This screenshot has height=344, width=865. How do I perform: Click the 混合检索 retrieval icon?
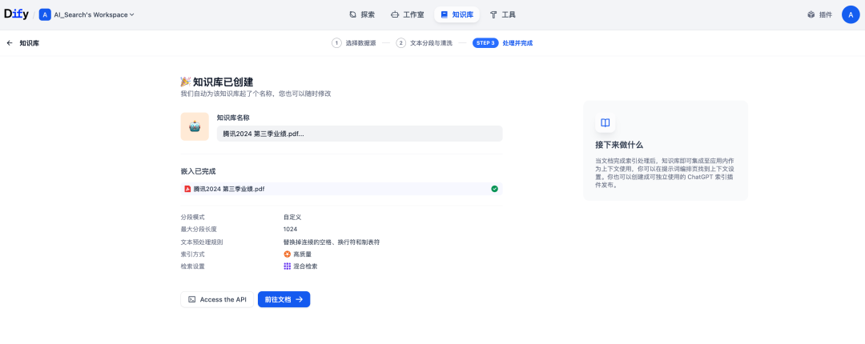point(287,266)
